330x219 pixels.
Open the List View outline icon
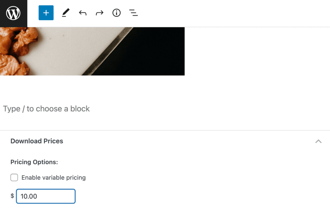tap(133, 13)
